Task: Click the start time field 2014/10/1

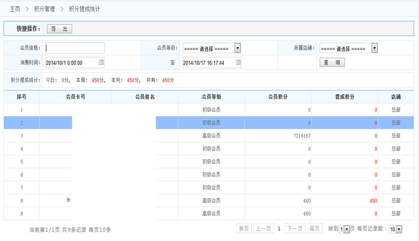Action: [71, 63]
